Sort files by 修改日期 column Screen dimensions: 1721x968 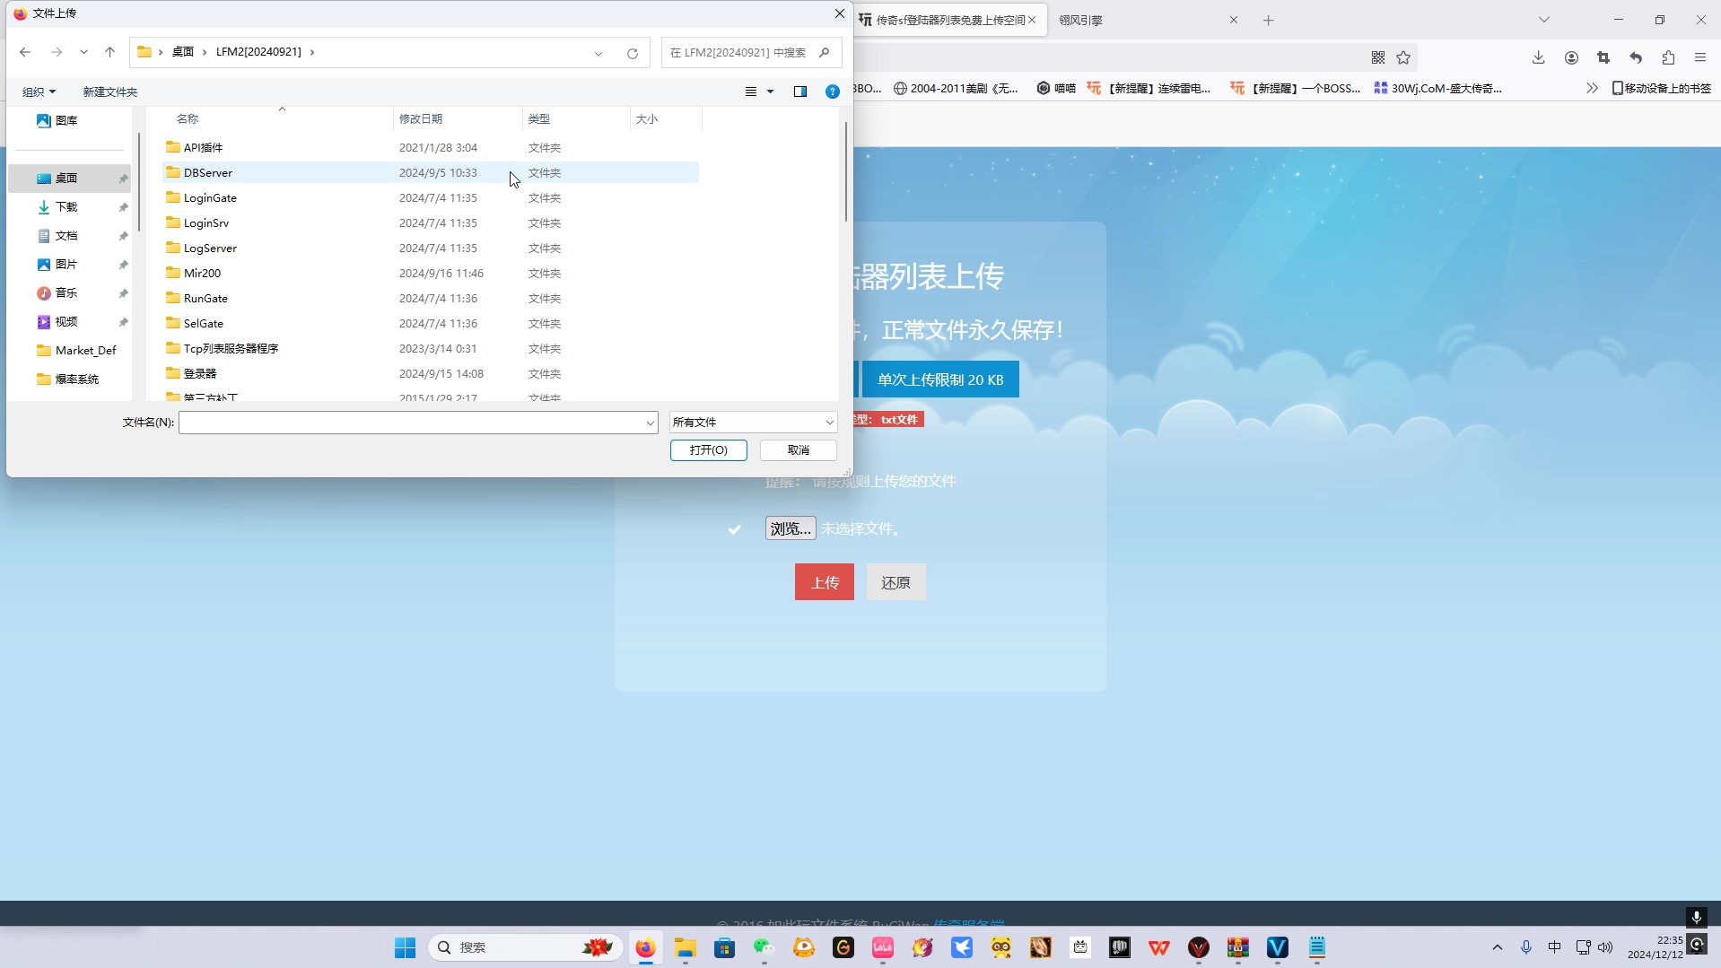pos(421,118)
